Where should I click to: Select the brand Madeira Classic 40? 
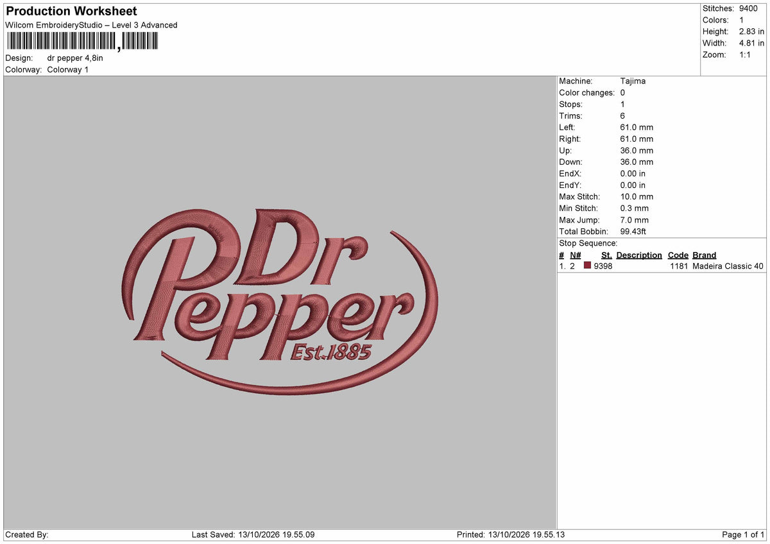click(728, 266)
